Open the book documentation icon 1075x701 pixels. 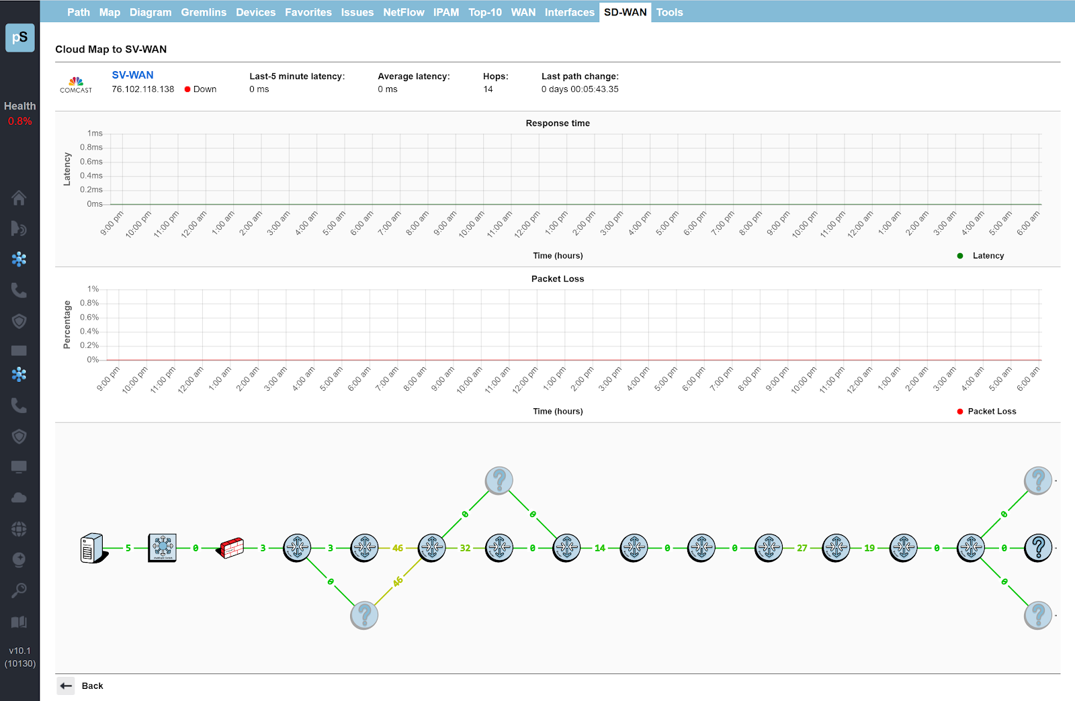(19, 622)
